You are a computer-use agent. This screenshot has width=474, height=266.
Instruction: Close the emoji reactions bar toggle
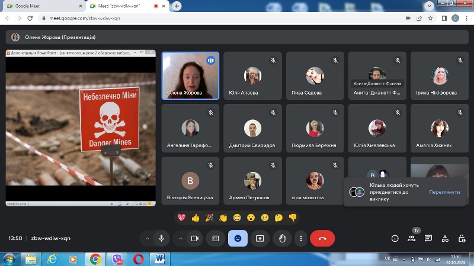[x=238, y=238]
